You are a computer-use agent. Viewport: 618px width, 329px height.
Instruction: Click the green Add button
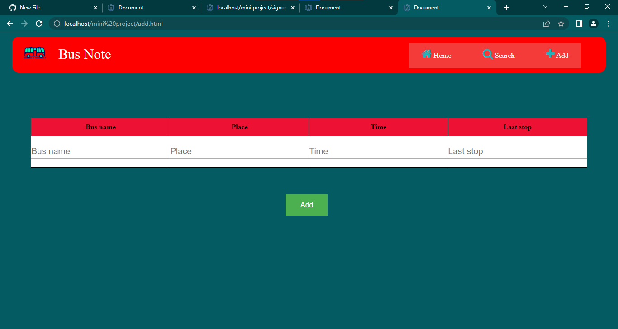click(x=307, y=205)
